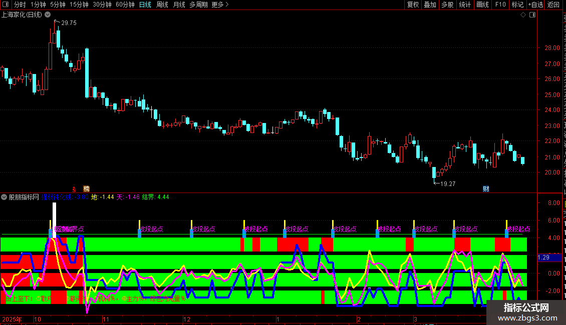Open the 多周期 multi-period view
The width and height of the screenshot is (566, 325).
(198, 4)
